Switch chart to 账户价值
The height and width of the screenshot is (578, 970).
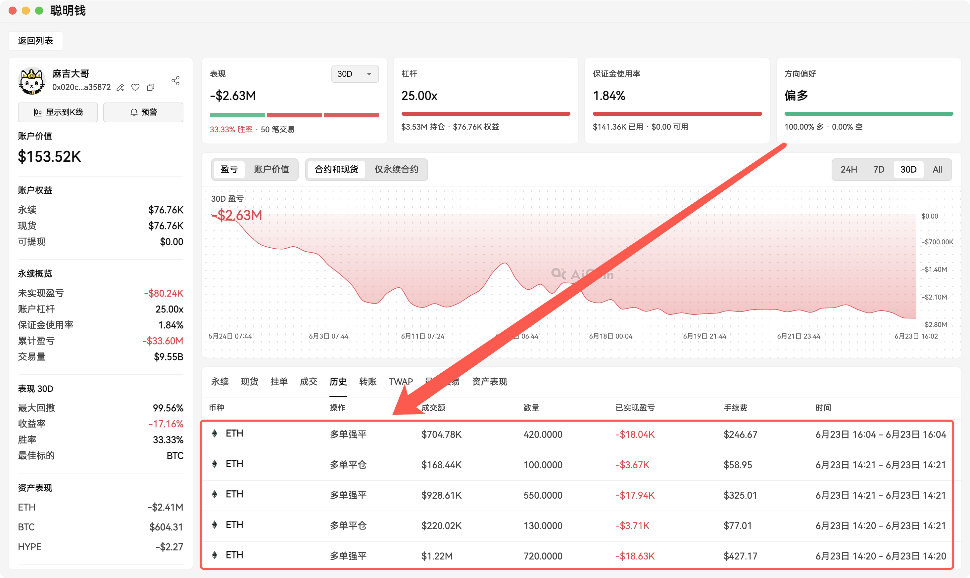point(271,169)
